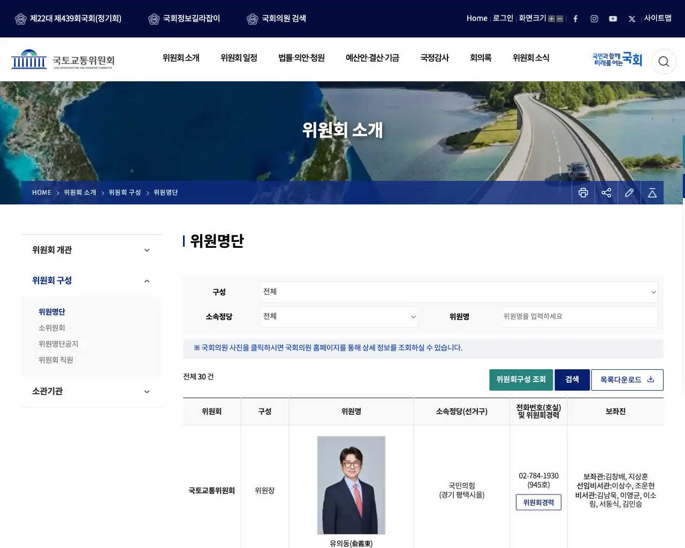Image resolution: width=685 pixels, height=548 pixels.
Task: Click the 국토교통위원회 committee logo
Action: (x=63, y=60)
